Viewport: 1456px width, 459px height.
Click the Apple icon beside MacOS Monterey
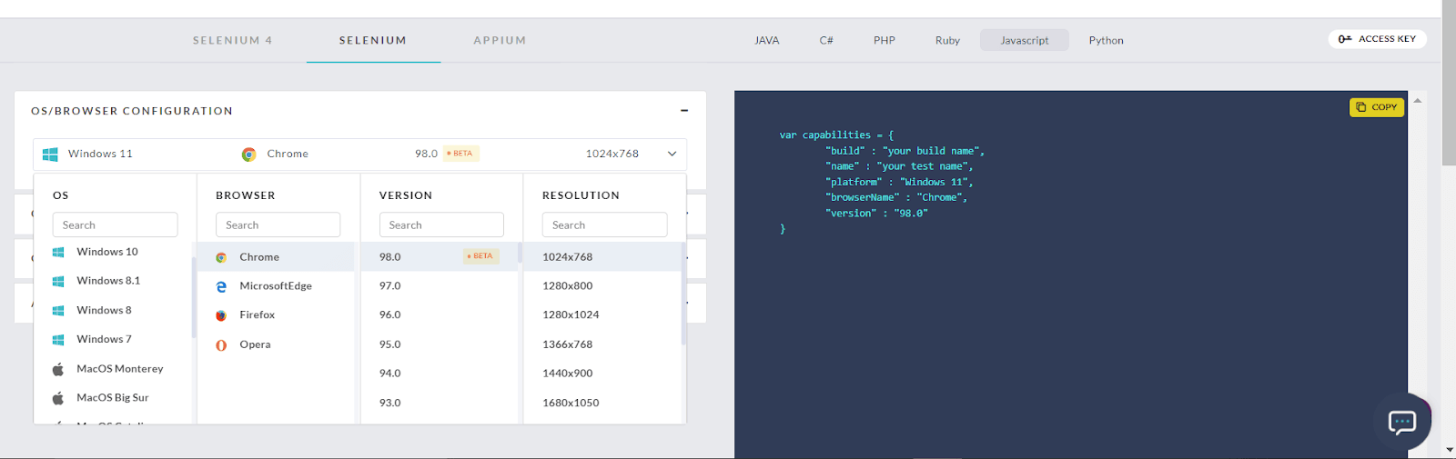pyautogui.click(x=58, y=369)
